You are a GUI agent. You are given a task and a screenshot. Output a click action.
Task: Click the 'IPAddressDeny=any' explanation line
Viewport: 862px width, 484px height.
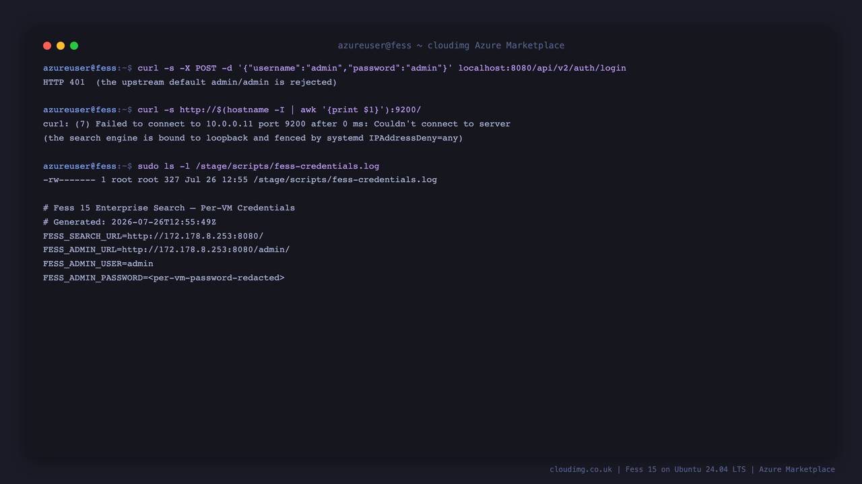(x=253, y=138)
